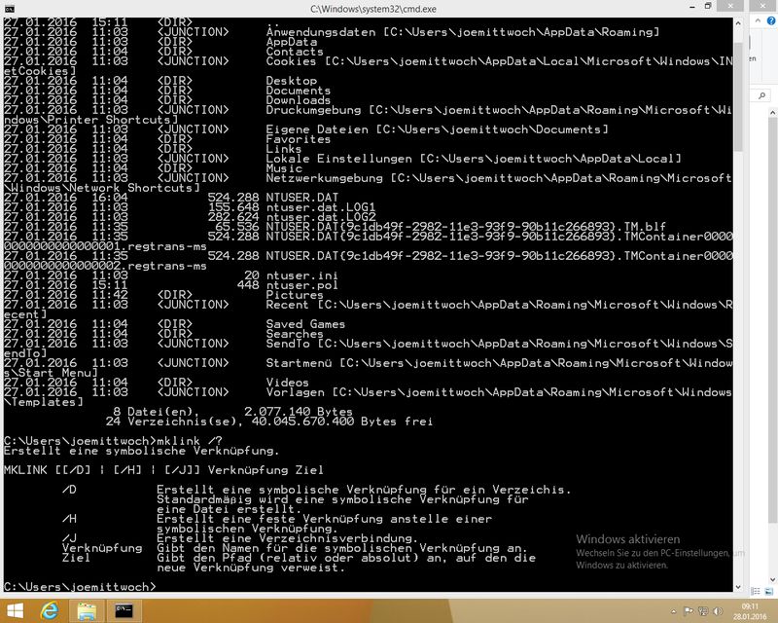Open the clock showing 09:11
Screen dimensions: 778x623
pyautogui.click(x=749, y=611)
